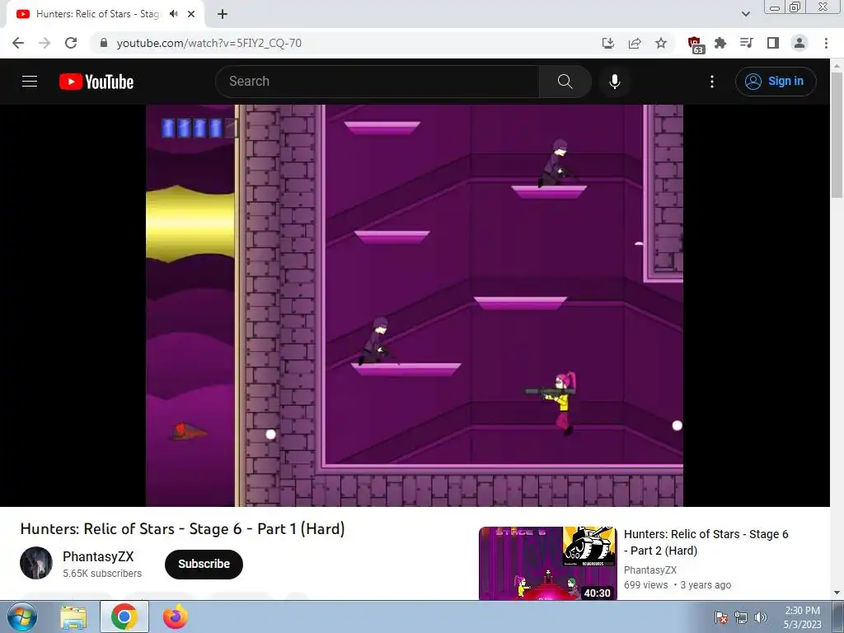Open the PhantasyZX channel name link
This screenshot has height=633, width=844.
pyautogui.click(x=98, y=556)
